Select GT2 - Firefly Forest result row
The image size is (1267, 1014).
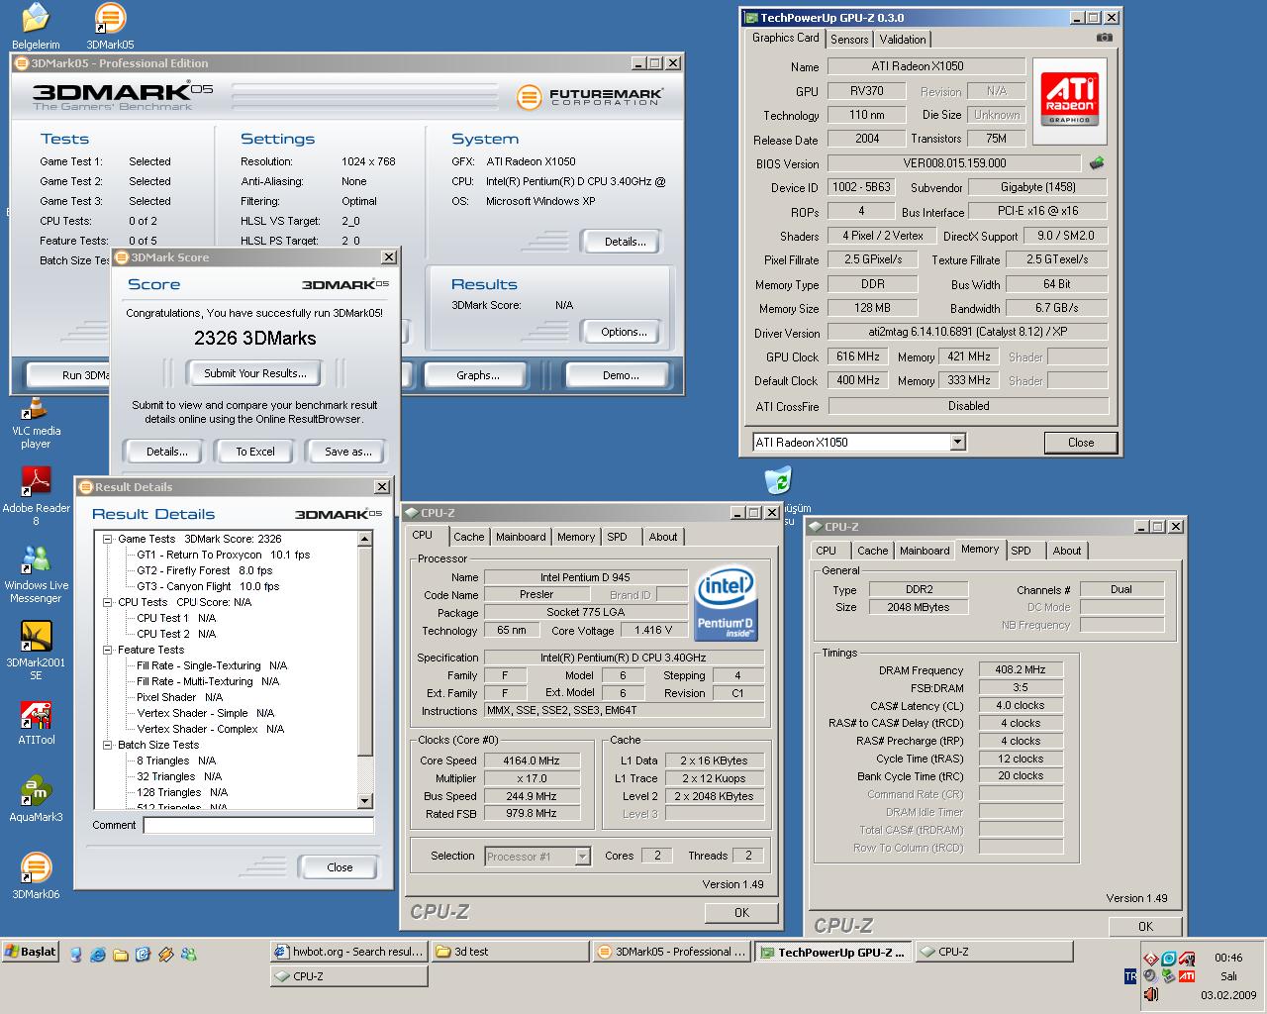[x=205, y=570]
